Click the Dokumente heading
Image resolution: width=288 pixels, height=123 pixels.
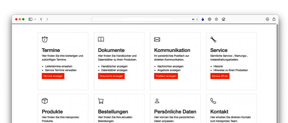coord(111,50)
